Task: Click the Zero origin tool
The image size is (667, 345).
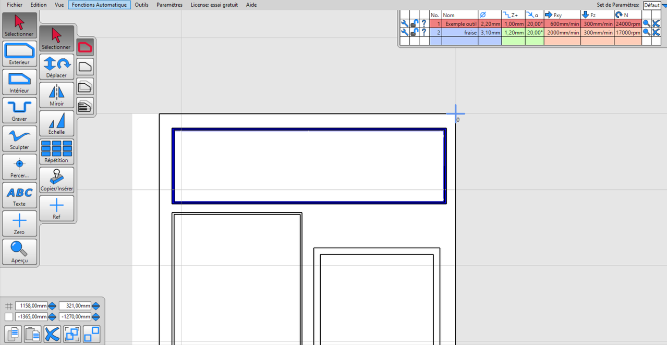Action: [x=19, y=224]
